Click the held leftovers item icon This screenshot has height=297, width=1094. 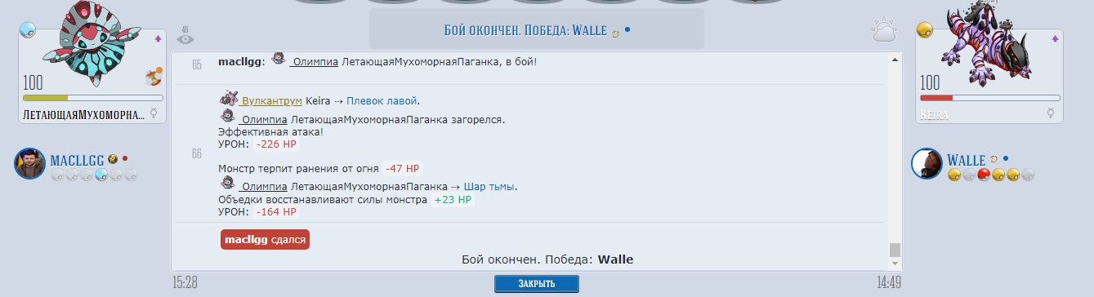(153, 78)
